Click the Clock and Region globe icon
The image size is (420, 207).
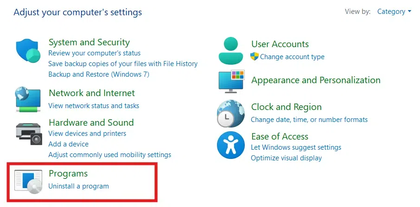click(231, 113)
